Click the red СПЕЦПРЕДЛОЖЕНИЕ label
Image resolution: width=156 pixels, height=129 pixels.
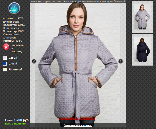pyautogui.click(x=77, y=119)
